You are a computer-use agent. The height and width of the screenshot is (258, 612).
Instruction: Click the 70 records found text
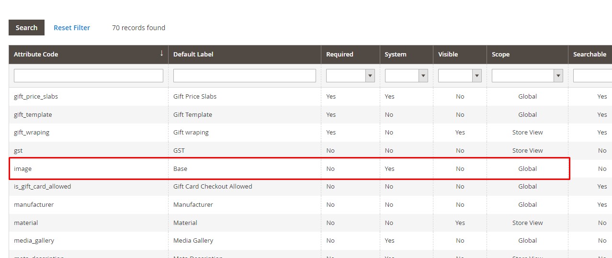138,28
